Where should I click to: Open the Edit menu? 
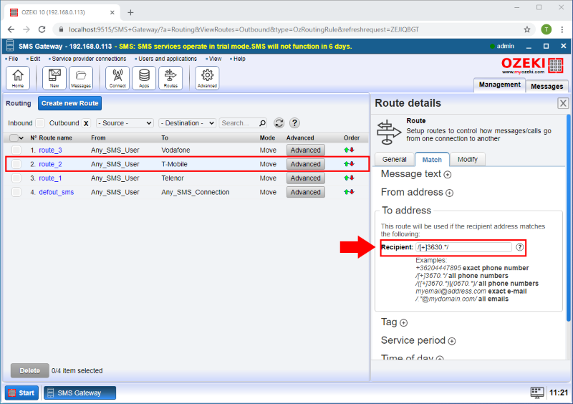[34, 59]
